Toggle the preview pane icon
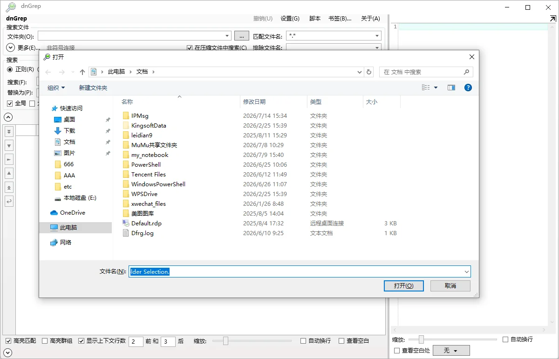The image size is (559, 359). (451, 88)
